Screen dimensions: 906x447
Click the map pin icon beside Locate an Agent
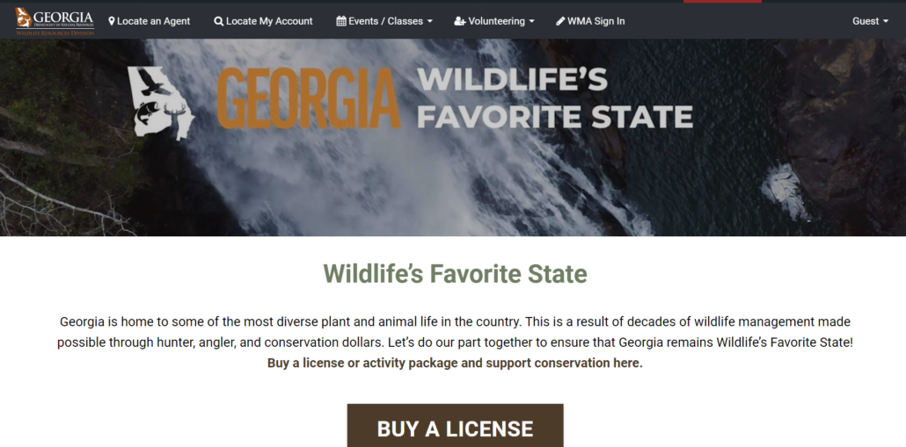(112, 21)
